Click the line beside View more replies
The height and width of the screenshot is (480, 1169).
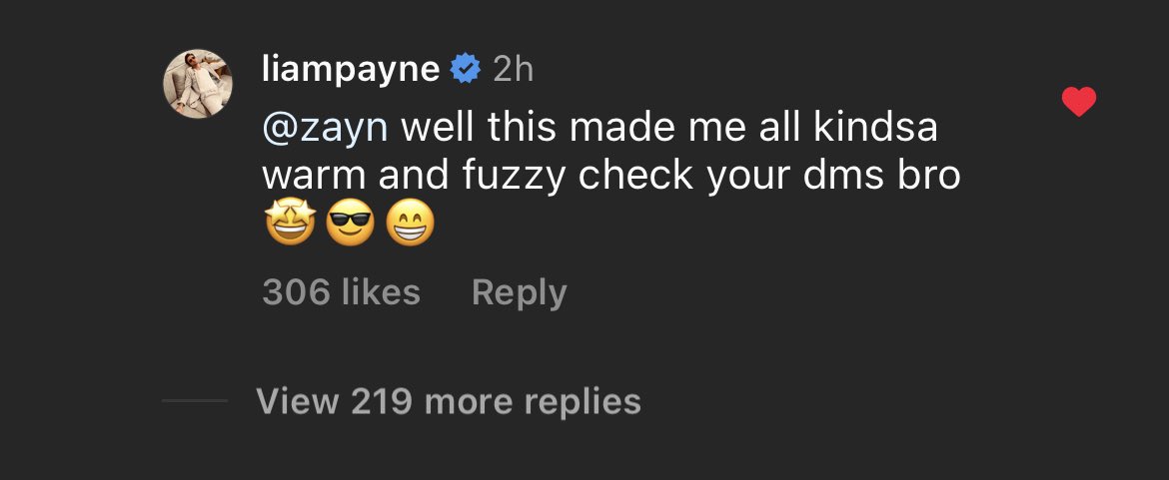195,401
